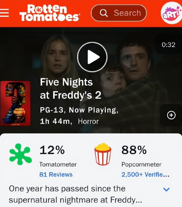View the 81 Reviews link
This screenshot has width=182, height=207.
[56, 174]
